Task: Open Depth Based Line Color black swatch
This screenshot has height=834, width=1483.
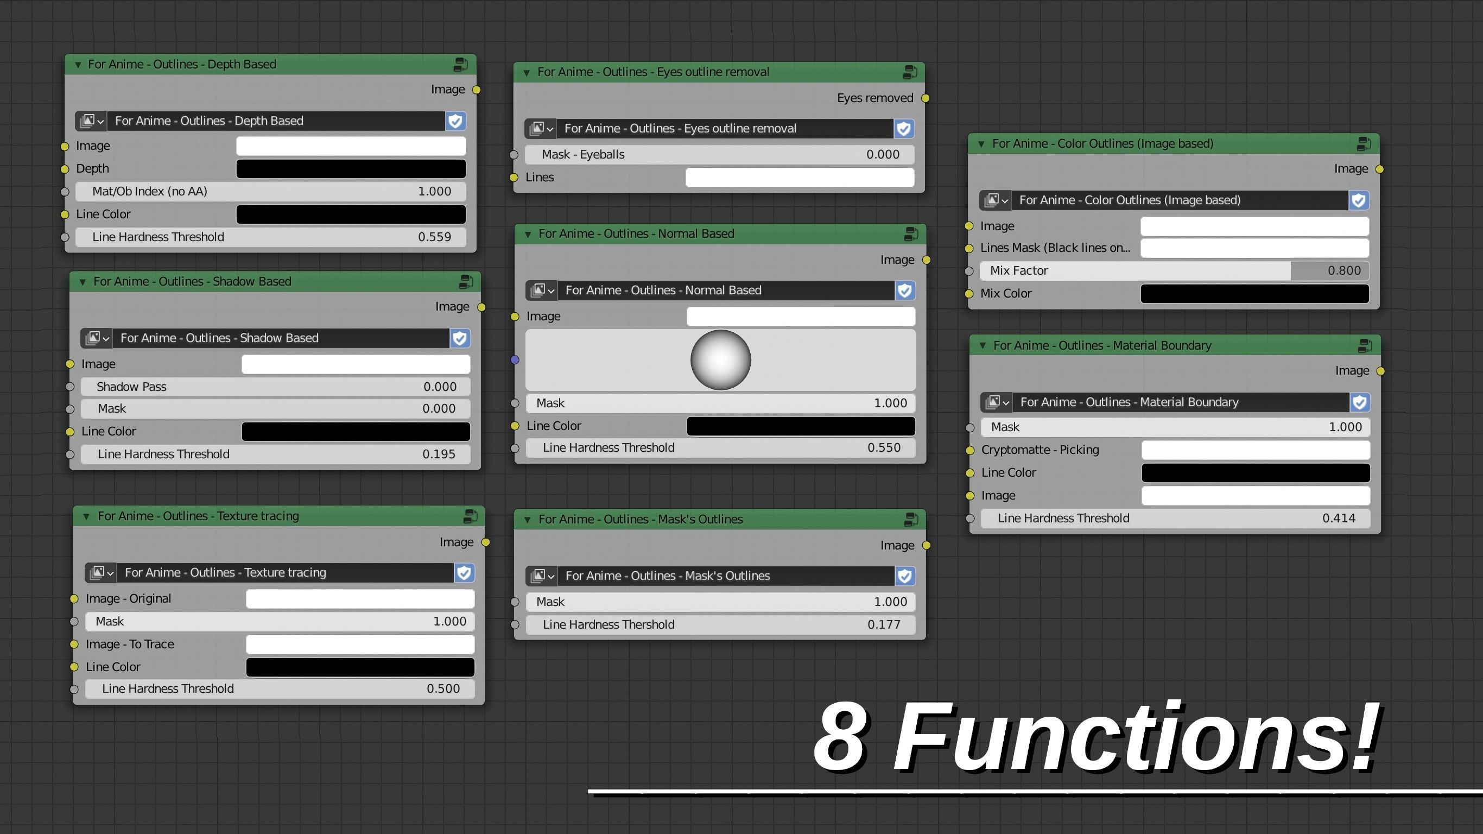Action: click(x=351, y=214)
